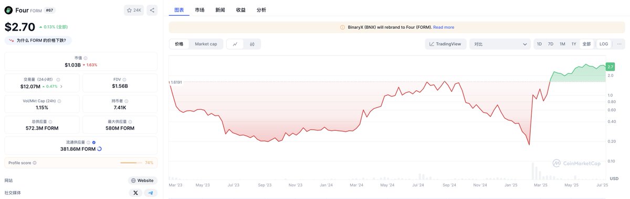This screenshot has width=630, height=199.
Task: Select the 价格 chart mode
Action: pos(180,44)
